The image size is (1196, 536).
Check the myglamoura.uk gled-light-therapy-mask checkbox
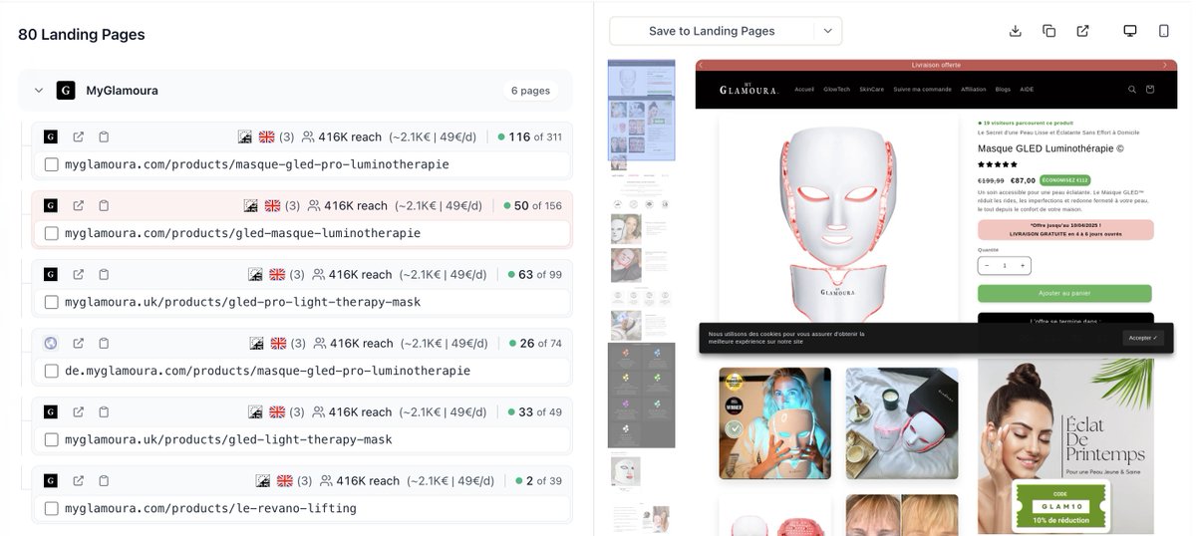click(52, 439)
